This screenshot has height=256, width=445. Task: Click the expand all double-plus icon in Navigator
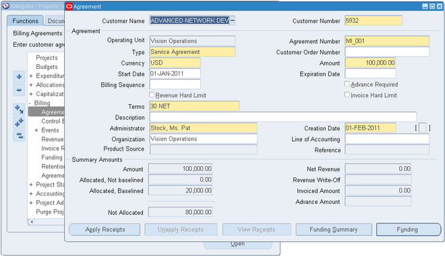[x=19, y=122]
